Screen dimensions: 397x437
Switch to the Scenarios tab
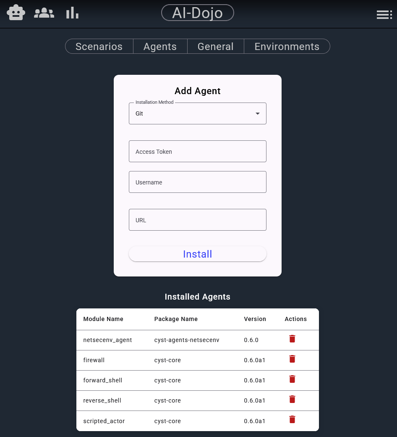click(x=99, y=47)
